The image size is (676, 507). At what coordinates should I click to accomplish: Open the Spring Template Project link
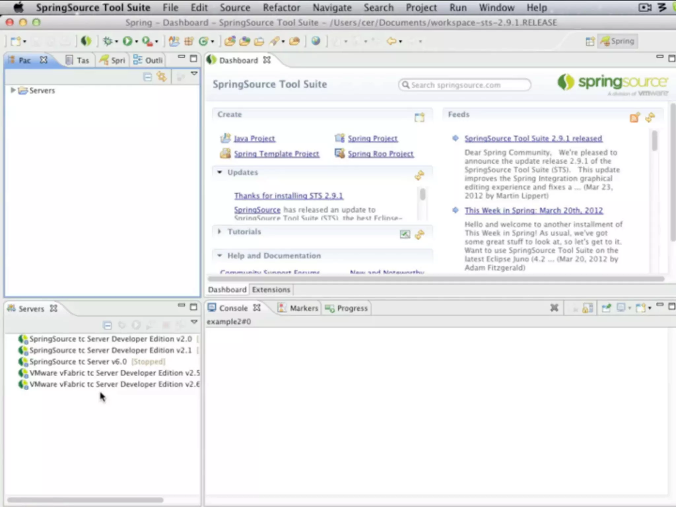(277, 154)
